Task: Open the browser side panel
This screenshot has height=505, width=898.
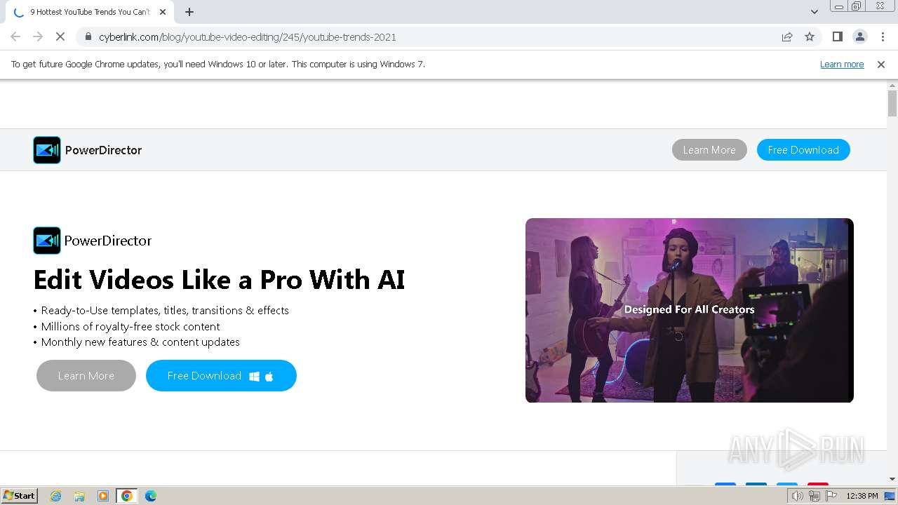Action: tap(837, 36)
